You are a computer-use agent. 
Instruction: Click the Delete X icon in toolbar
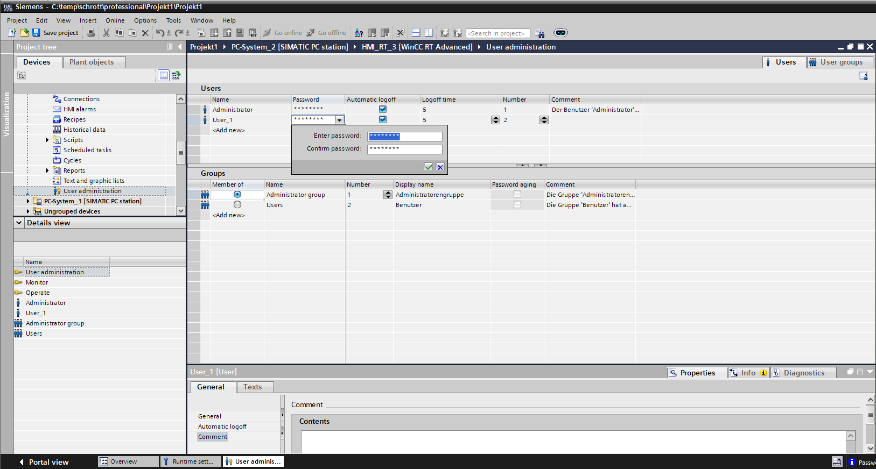point(145,33)
